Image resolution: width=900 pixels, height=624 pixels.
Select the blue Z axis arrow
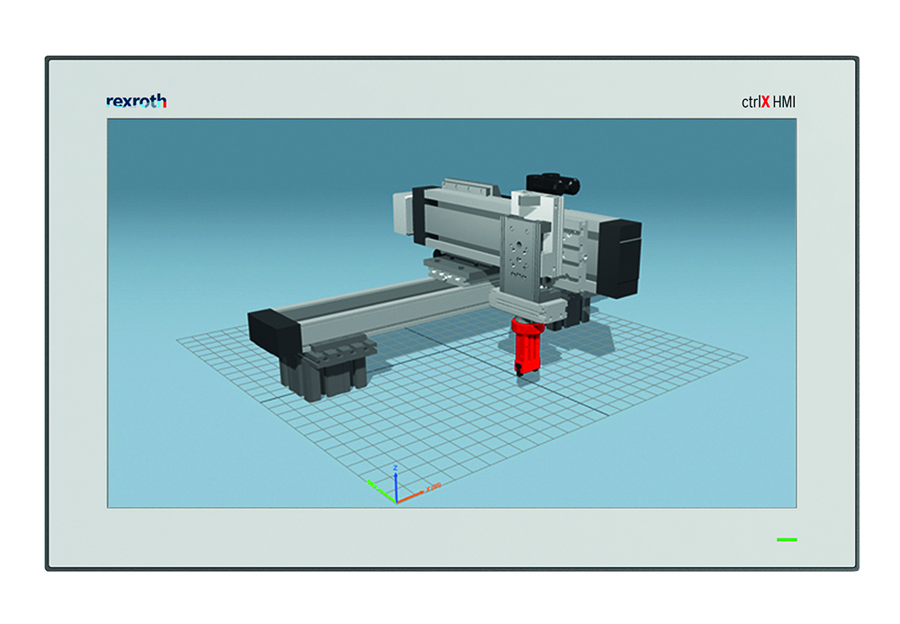(396, 483)
